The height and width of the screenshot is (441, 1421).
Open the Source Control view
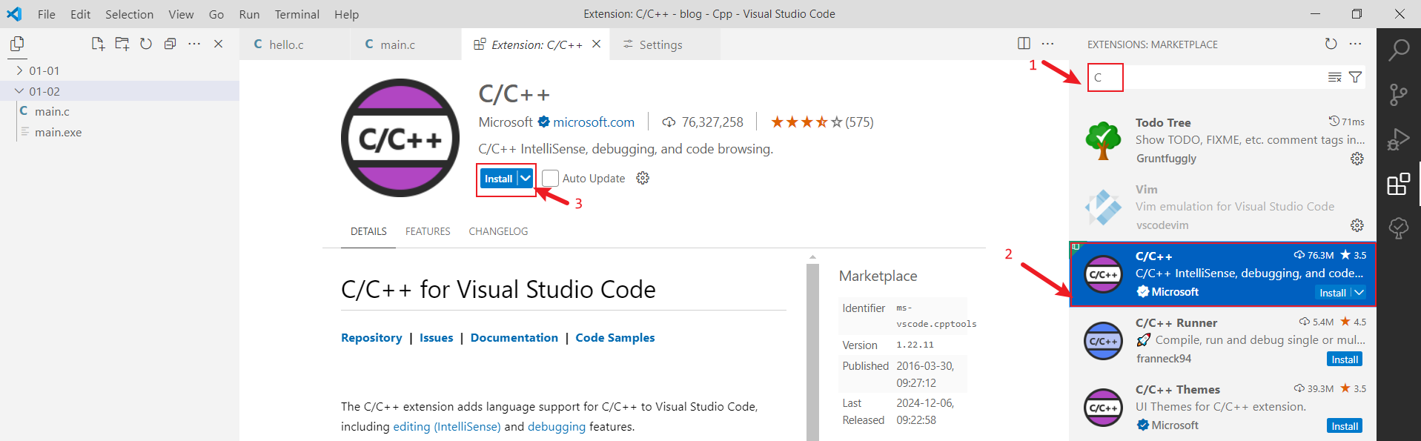(1399, 94)
